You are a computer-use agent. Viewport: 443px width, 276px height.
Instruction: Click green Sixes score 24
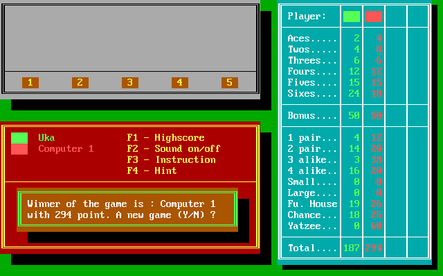click(354, 94)
